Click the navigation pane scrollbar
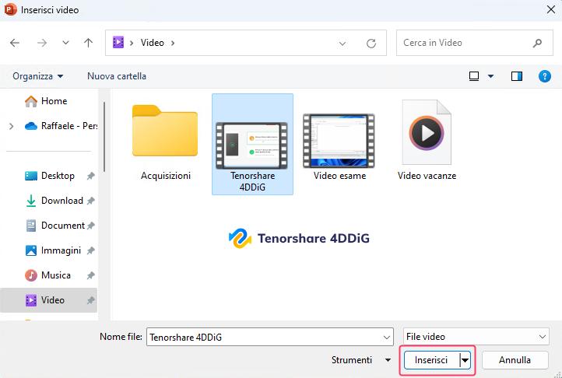 104,137
